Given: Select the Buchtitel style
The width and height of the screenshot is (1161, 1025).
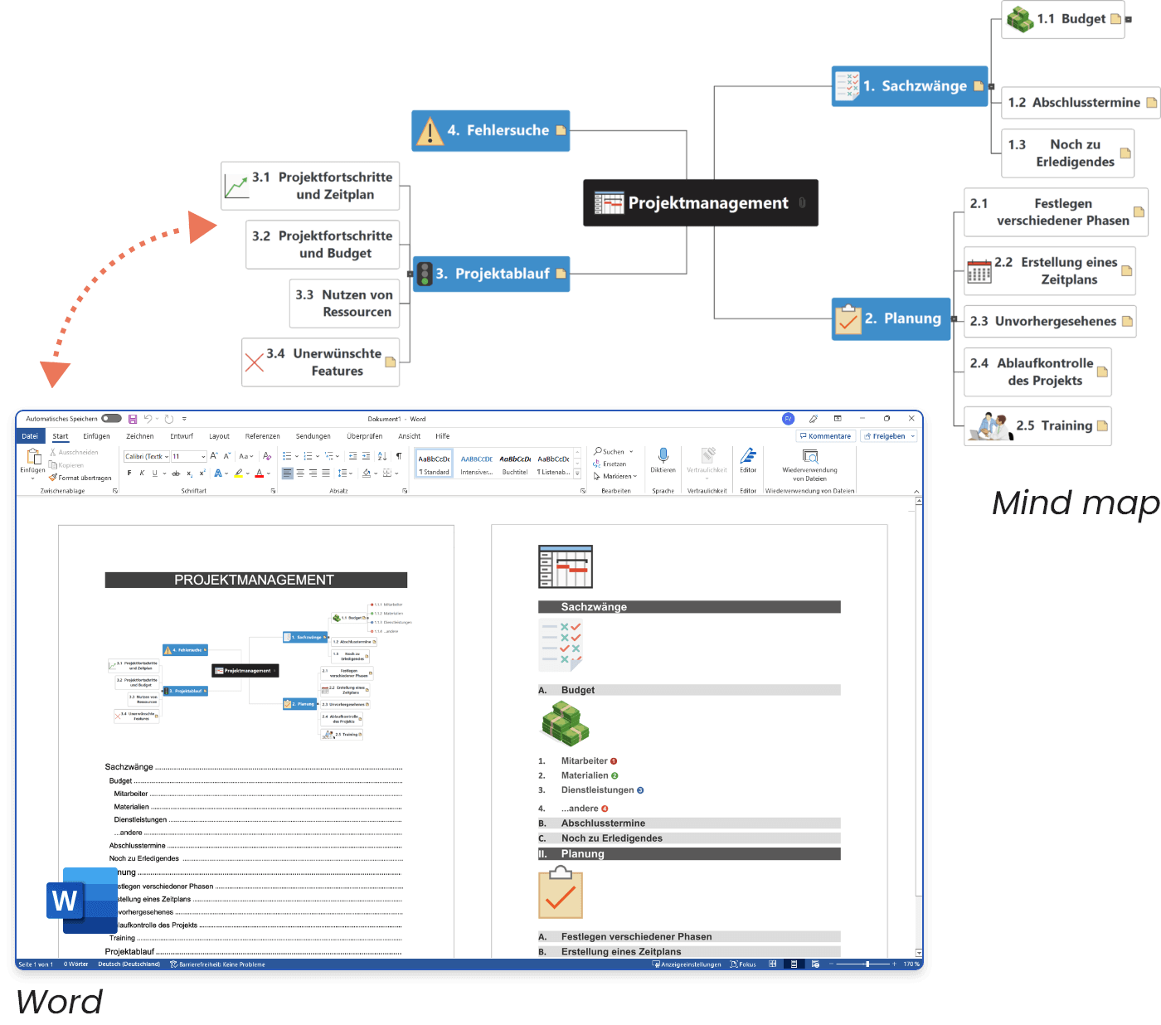Looking at the screenshot, I should (x=515, y=463).
